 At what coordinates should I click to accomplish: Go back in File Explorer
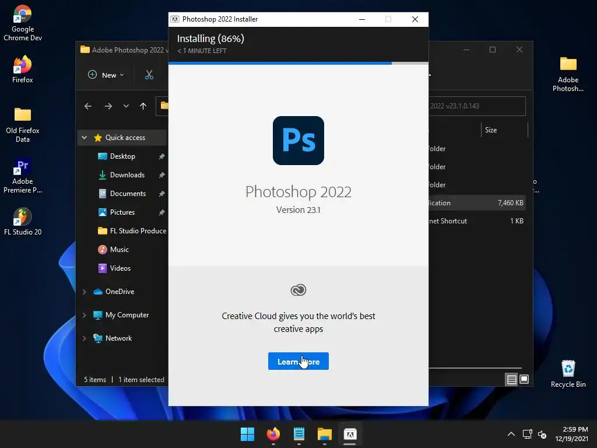pyautogui.click(x=88, y=106)
